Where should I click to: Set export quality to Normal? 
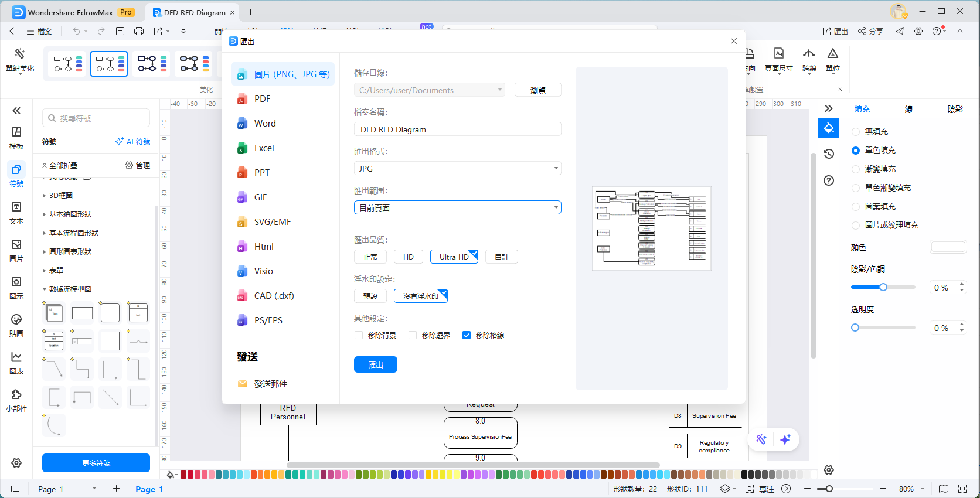coord(370,257)
